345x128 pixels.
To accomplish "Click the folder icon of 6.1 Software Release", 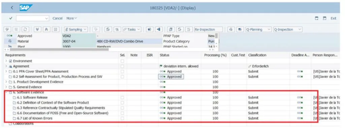I will 14,97.
